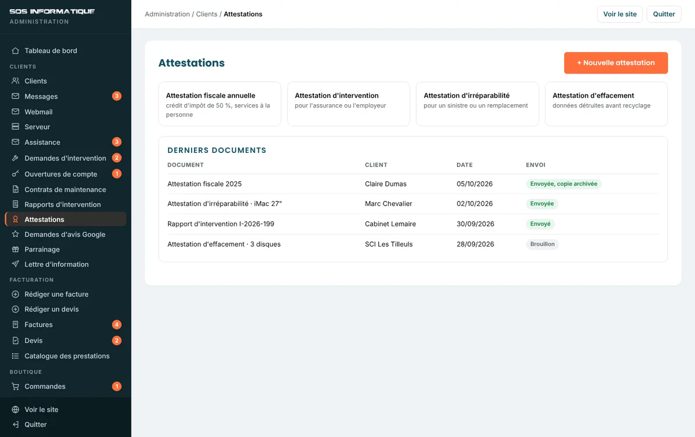695x437 pixels.
Task: Click the Rédiger un devis plus icon
Action: click(x=16, y=309)
